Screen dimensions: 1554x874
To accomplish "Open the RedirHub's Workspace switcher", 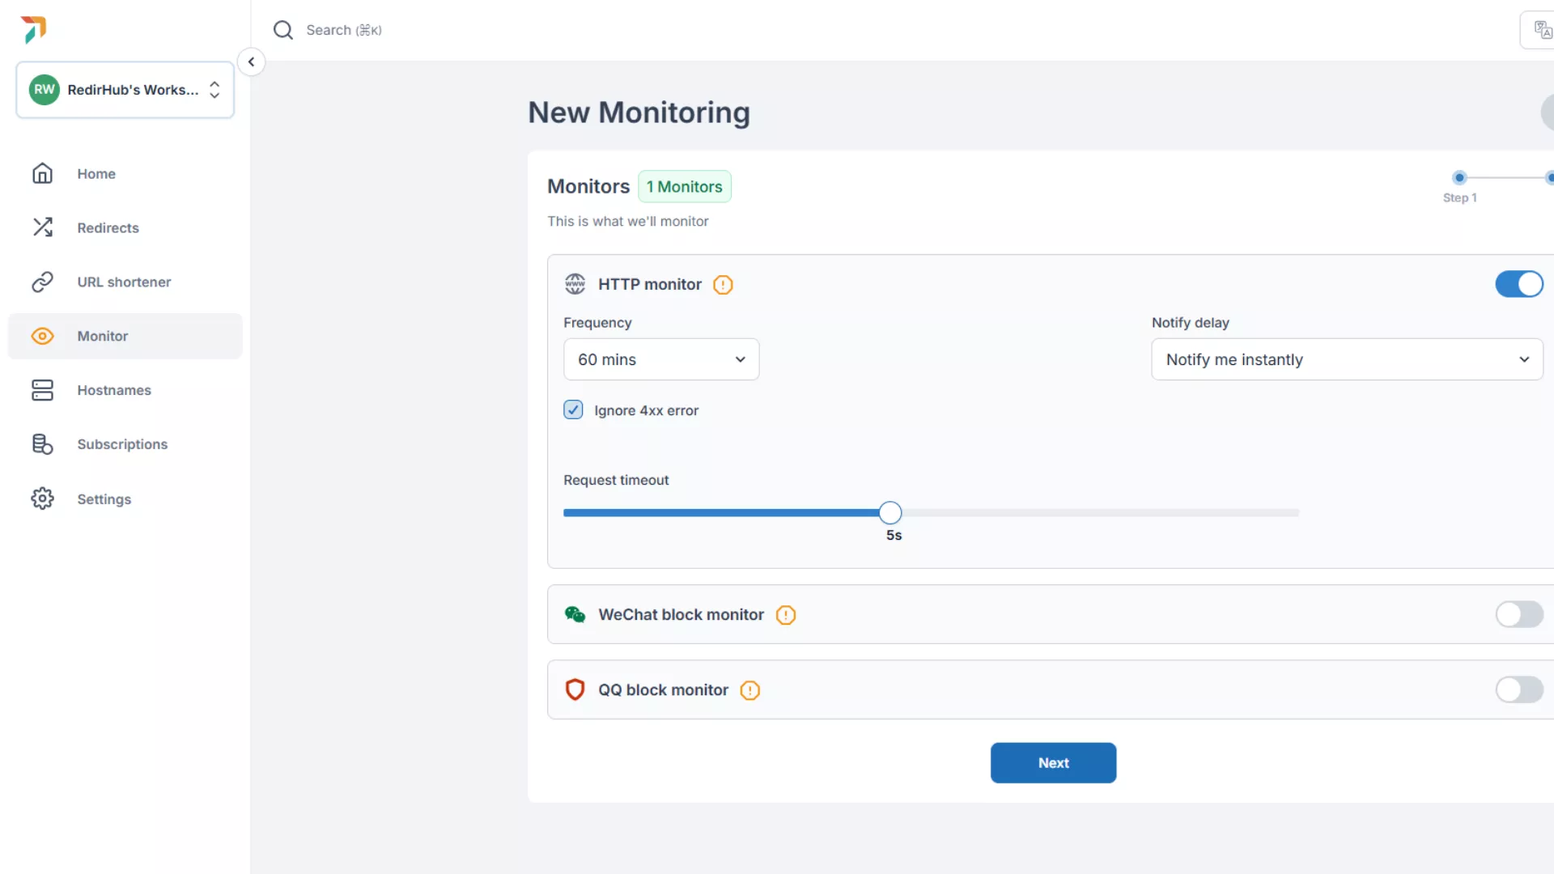I will [x=125, y=90].
